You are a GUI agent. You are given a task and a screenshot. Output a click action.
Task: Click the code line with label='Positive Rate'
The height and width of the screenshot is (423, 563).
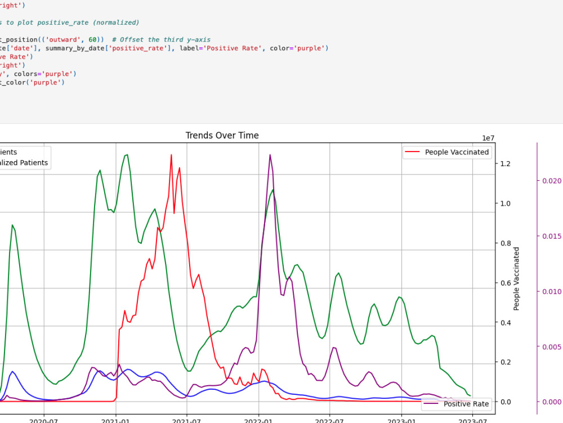tap(164, 48)
